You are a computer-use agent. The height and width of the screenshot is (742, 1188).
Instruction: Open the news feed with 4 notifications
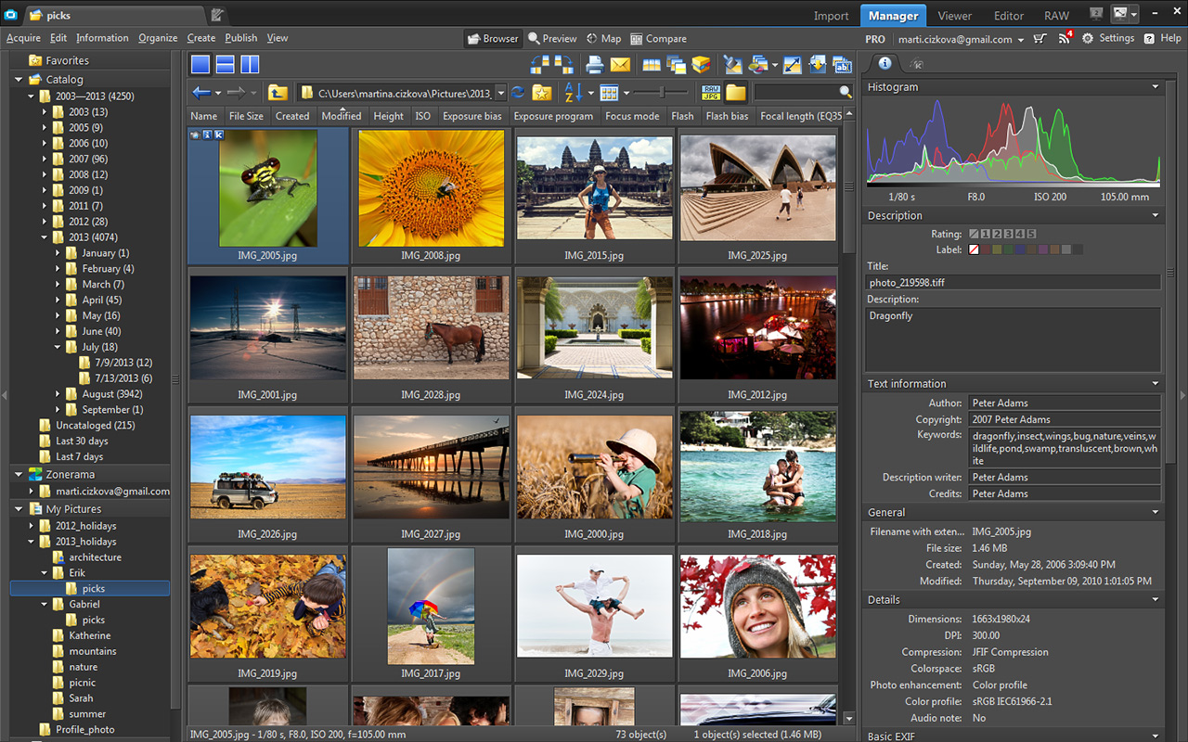pyautogui.click(x=1065, y=39)
